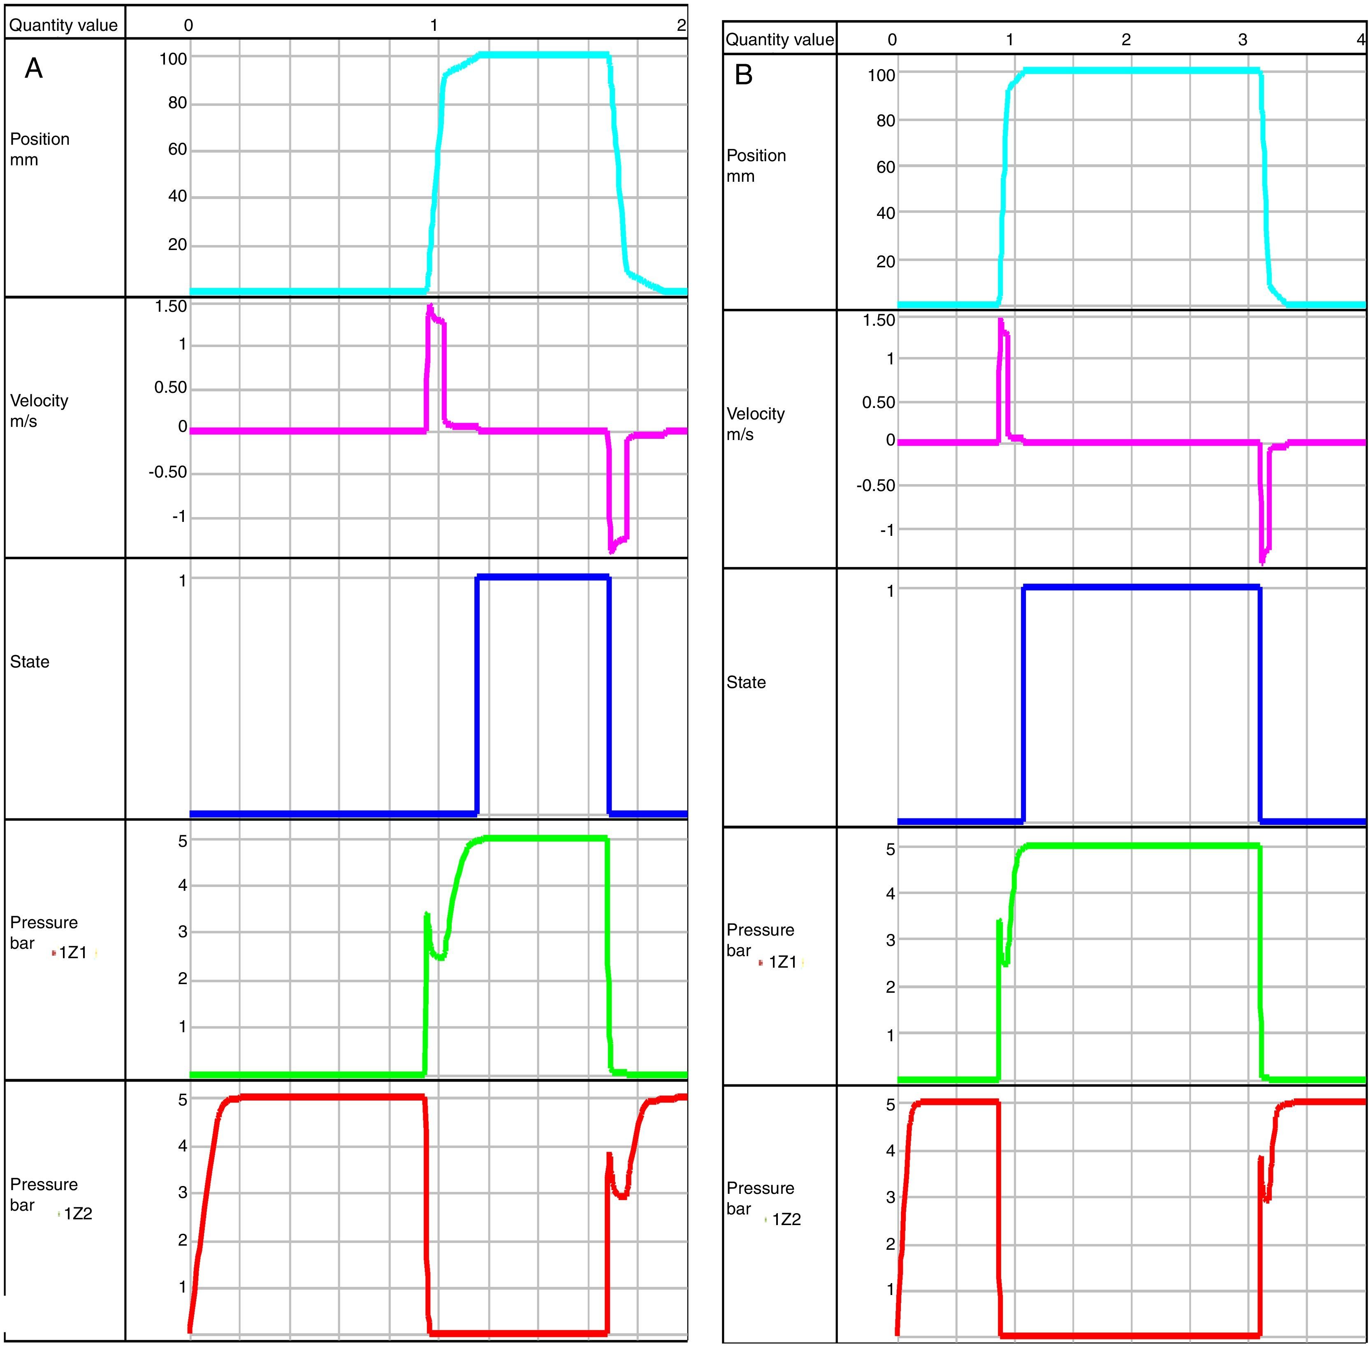Click the green 1Z1 pressure plateau in panel A
Image resolution: width=1371 pixels, height=1346 pixels.
pos(545,839)
